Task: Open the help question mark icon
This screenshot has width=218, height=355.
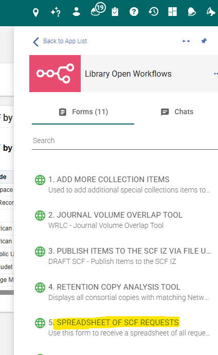Action: (134, 11)
